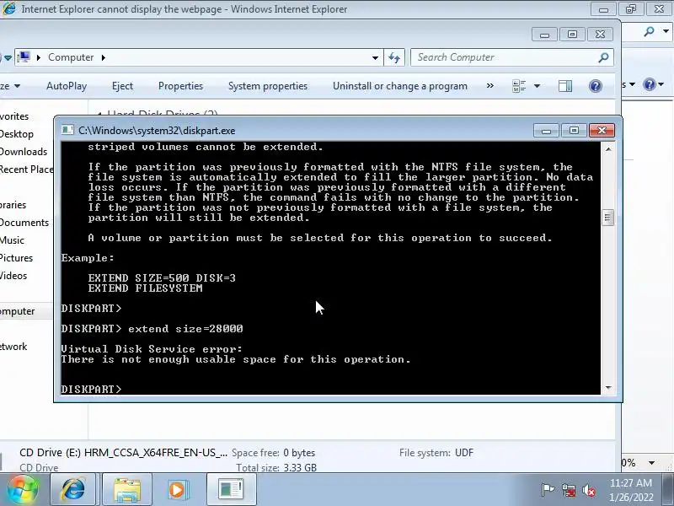Open the Internet Explorer search magnifier

(x=649, y=31)
